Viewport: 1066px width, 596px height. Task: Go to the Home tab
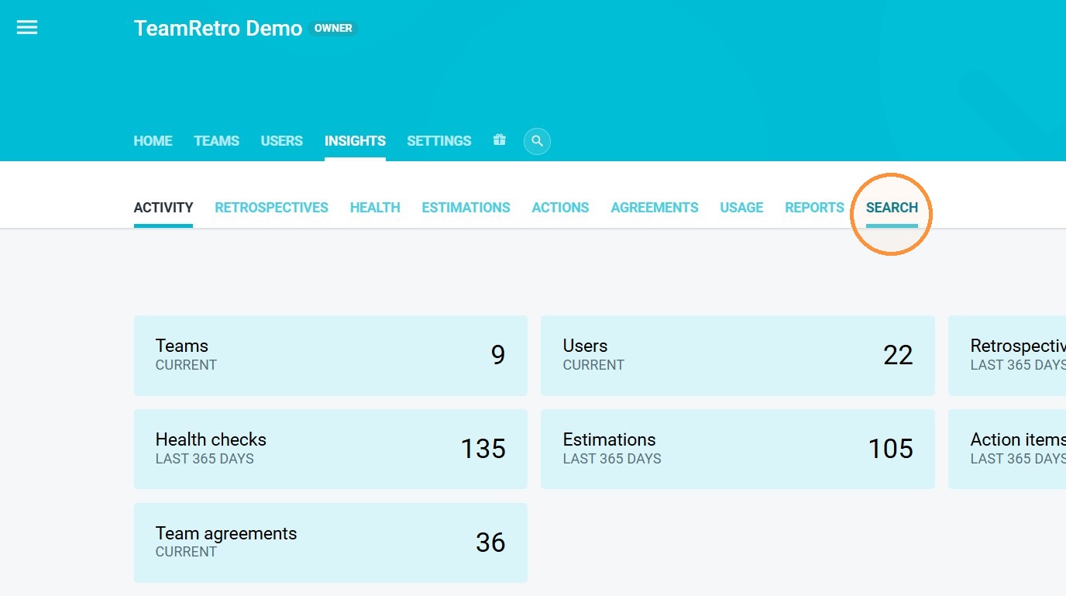[x=153, y=141]
